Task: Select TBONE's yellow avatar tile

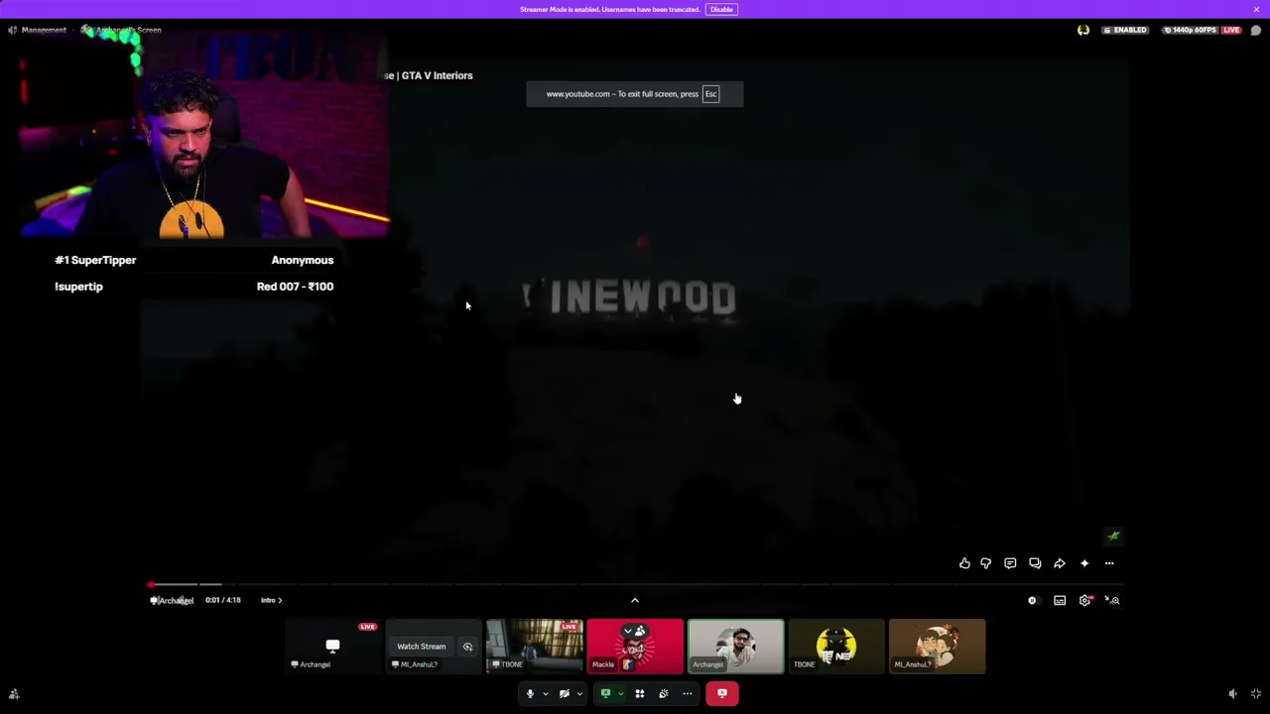Action: [836, 647]
